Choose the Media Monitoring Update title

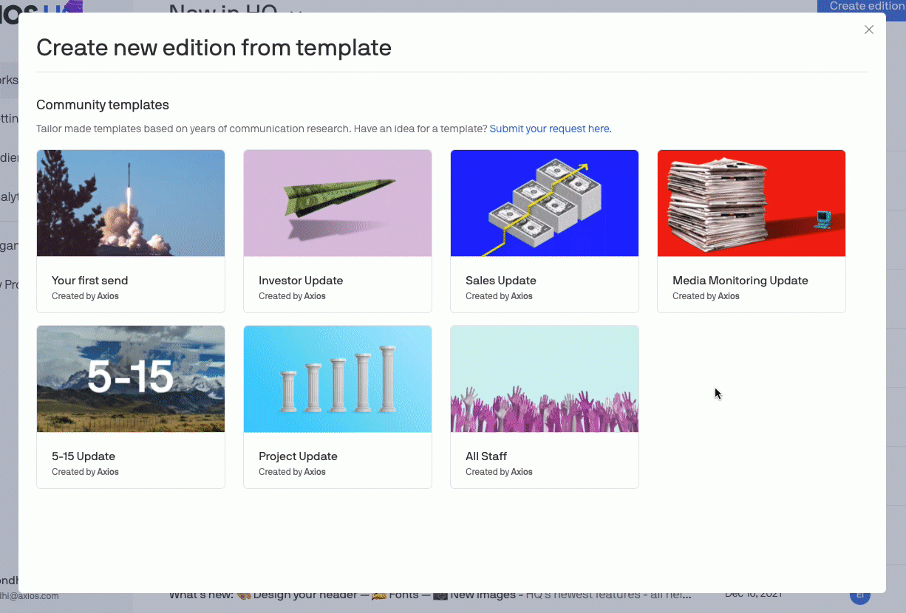pos(740,281)
